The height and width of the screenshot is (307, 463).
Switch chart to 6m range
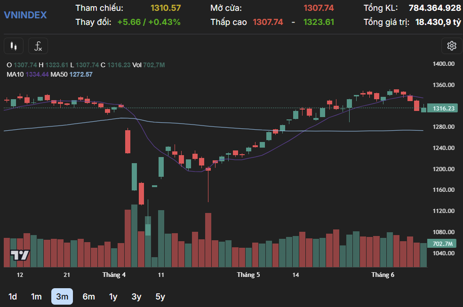88,297
